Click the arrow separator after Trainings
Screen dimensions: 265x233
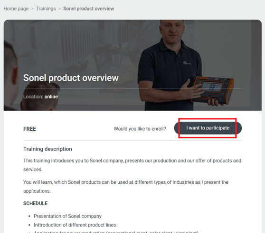coord(59,9)
